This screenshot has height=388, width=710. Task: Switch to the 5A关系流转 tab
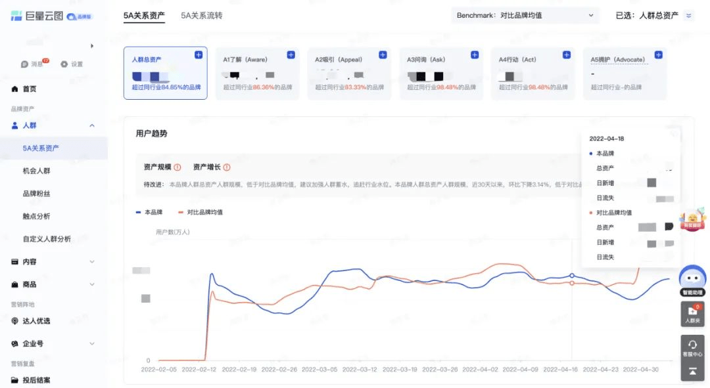[x=202, y=15]
